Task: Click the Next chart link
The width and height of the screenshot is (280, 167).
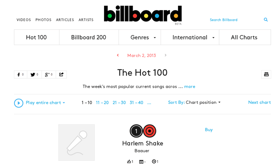Action: tap(259, 103)
